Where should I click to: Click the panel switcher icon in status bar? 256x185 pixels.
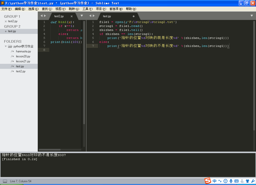5,181
